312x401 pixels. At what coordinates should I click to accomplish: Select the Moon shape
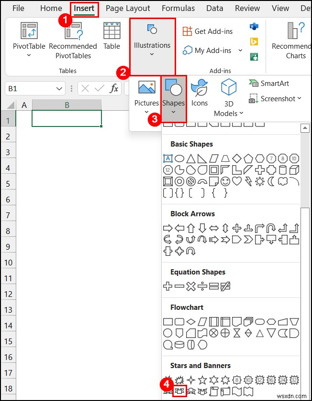(x=271, y=181)
